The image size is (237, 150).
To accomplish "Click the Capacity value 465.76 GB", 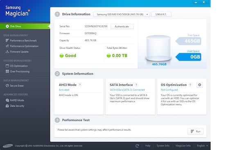I will point(90,41).
